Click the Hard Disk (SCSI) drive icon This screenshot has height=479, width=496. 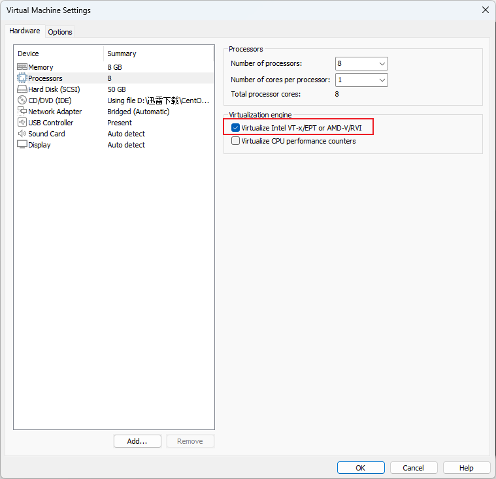point(22,89)
